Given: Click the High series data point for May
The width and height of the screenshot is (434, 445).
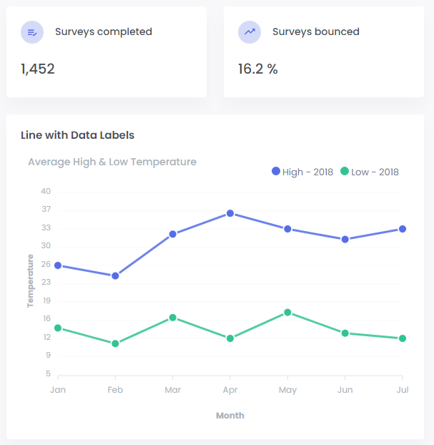Looking at the screenshot, I should (x=287, y=229).
